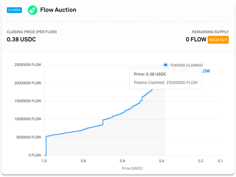Click the Price (USDC) axis title
Image resolution: width=236 pixels, height=177 pixels.
pyautogui.click(x=132, y=168)
